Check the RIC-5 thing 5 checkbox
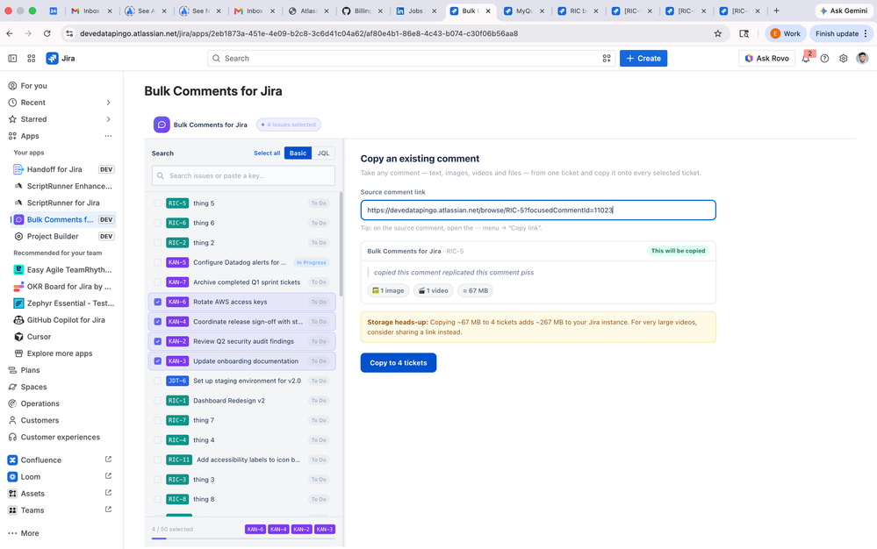The image size is (877, 549). [x=158, y=203]
